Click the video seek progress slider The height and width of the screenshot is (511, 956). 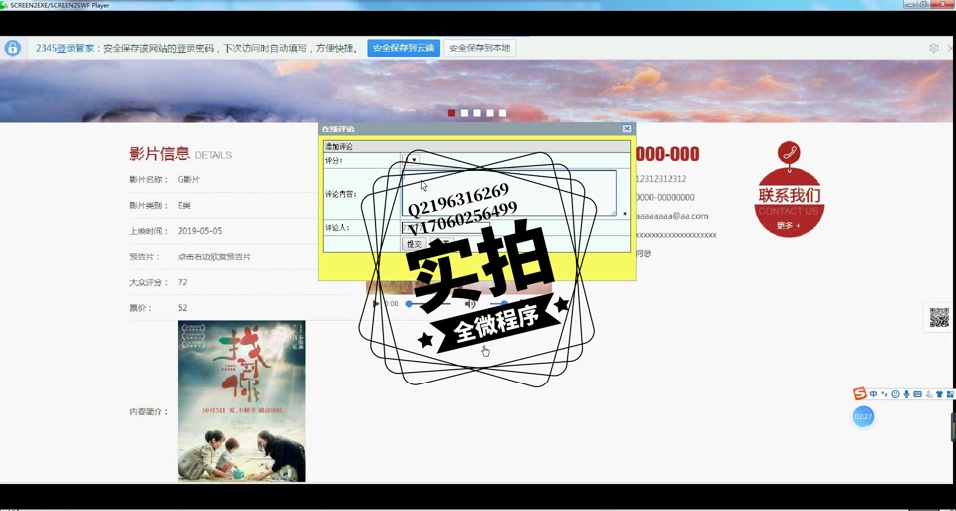pyautogui.click(x=428, y=303)
